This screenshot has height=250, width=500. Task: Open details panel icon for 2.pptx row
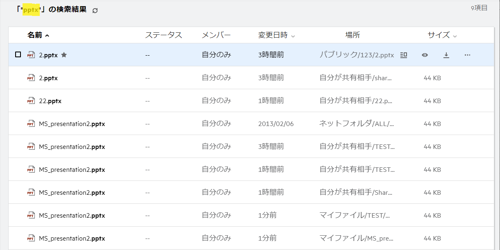(404, 55)
